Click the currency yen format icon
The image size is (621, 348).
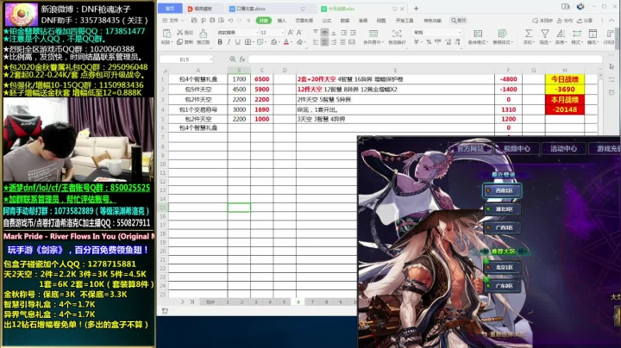(417, 42)
